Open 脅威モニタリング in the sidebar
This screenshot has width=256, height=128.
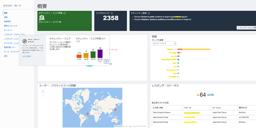[x=11, y=26]
